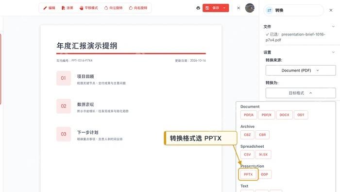Select the CBR archive format

262,135
